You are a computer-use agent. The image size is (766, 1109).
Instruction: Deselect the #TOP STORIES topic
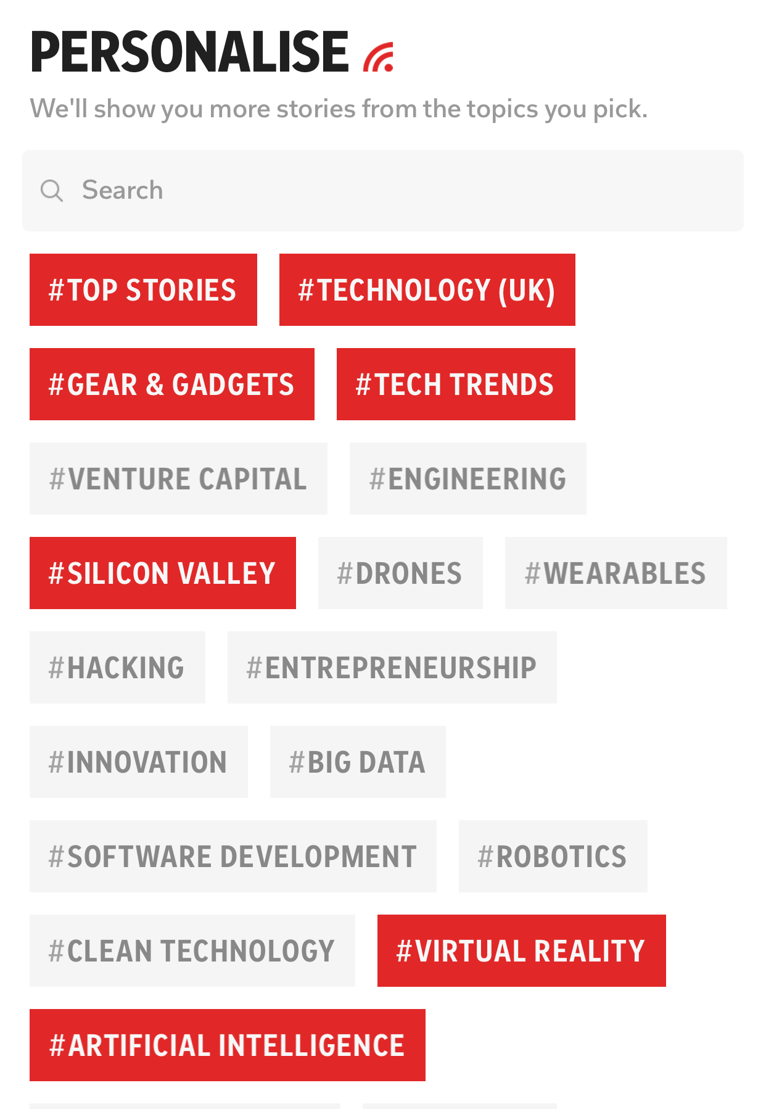143,290
